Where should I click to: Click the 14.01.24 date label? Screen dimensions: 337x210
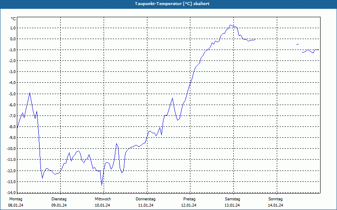[x=275, y=205]
